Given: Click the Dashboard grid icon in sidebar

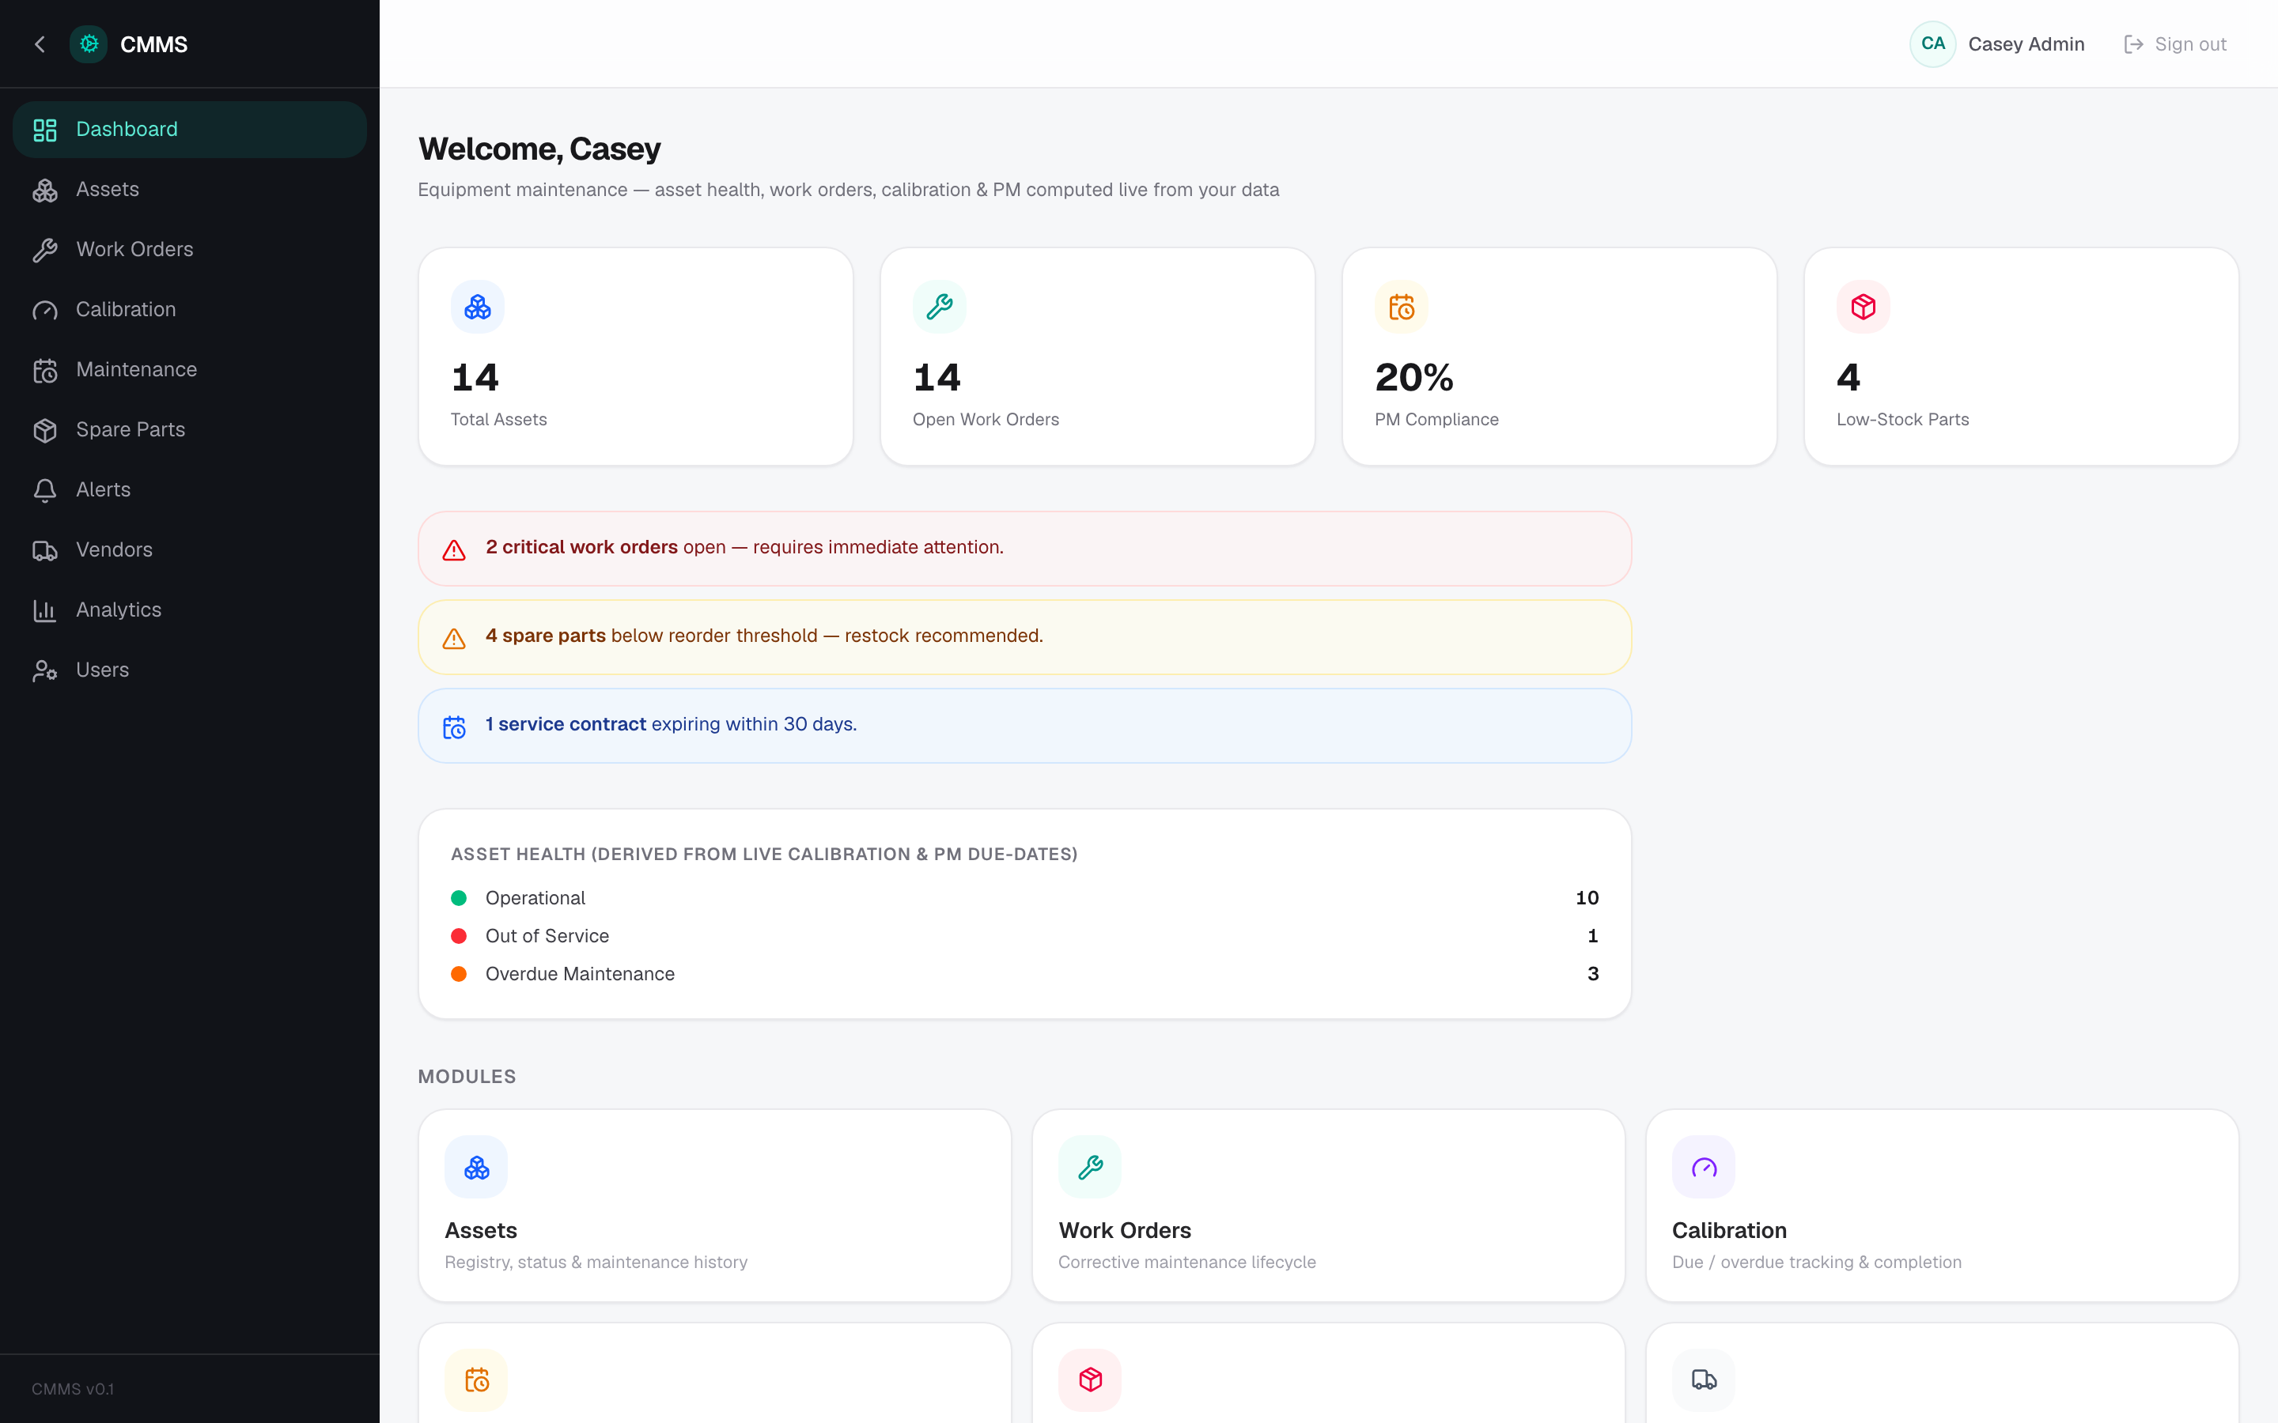Looking at the screenshot, I should point(45,130).
